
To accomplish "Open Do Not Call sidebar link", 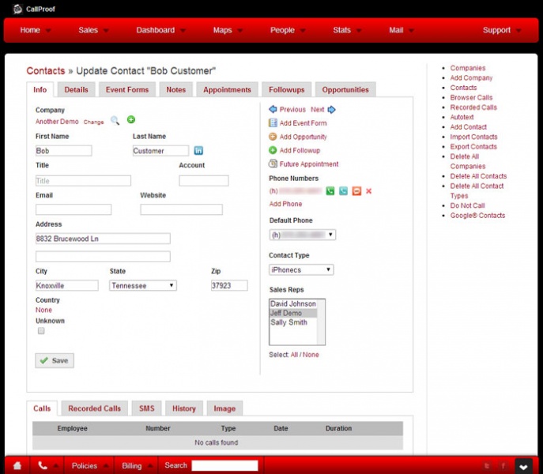I will click(467, 205).
